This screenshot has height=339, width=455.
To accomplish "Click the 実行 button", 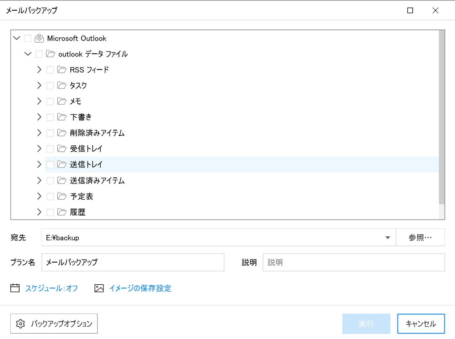I will coord(366,324).
